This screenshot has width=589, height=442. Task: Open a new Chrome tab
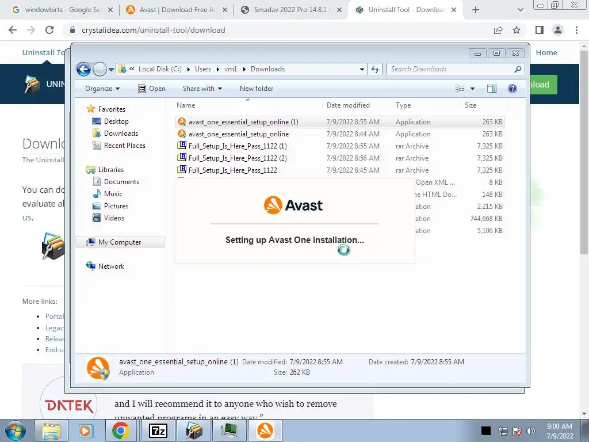click(476, 10)
